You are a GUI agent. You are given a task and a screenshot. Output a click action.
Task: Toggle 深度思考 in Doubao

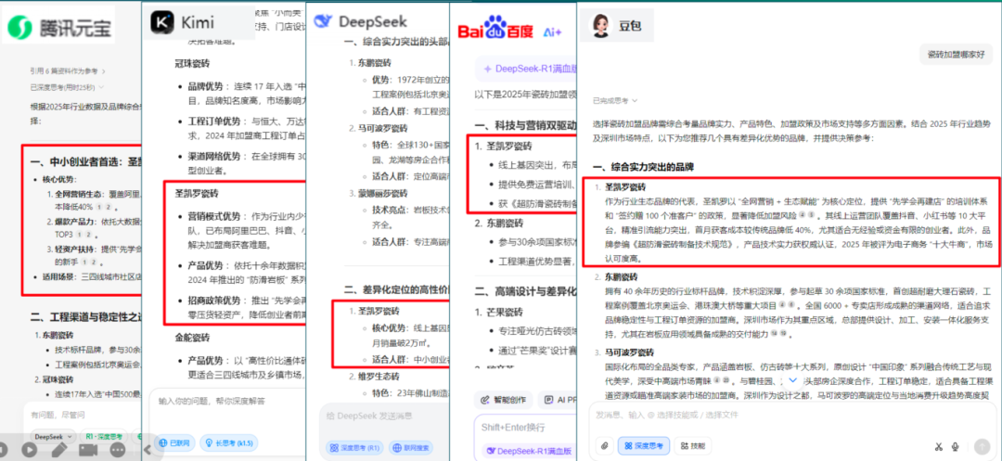(645, 445)
